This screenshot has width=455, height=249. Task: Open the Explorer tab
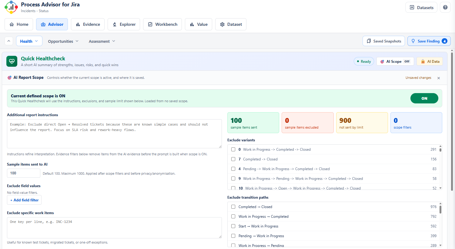[x=124, y=24]
